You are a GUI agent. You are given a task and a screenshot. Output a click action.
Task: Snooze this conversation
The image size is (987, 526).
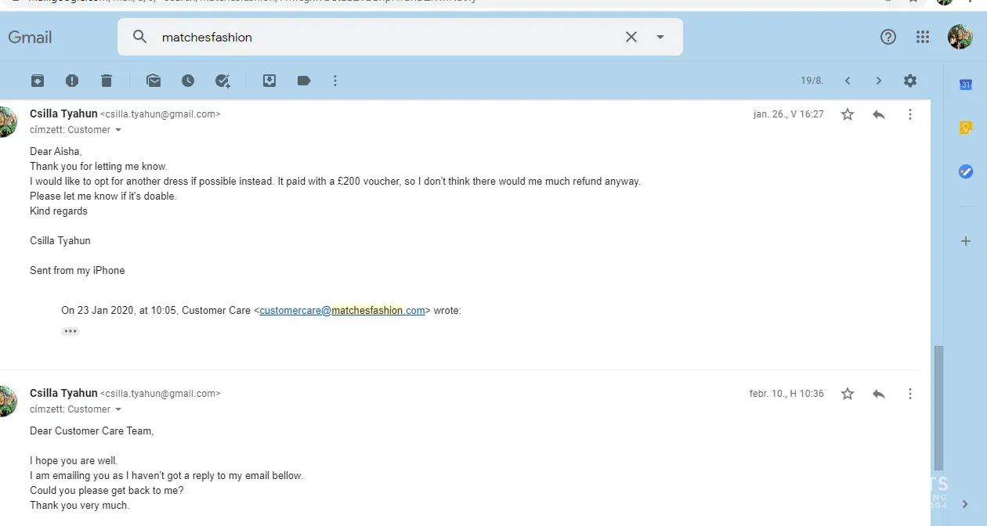[x=188, y=81]
